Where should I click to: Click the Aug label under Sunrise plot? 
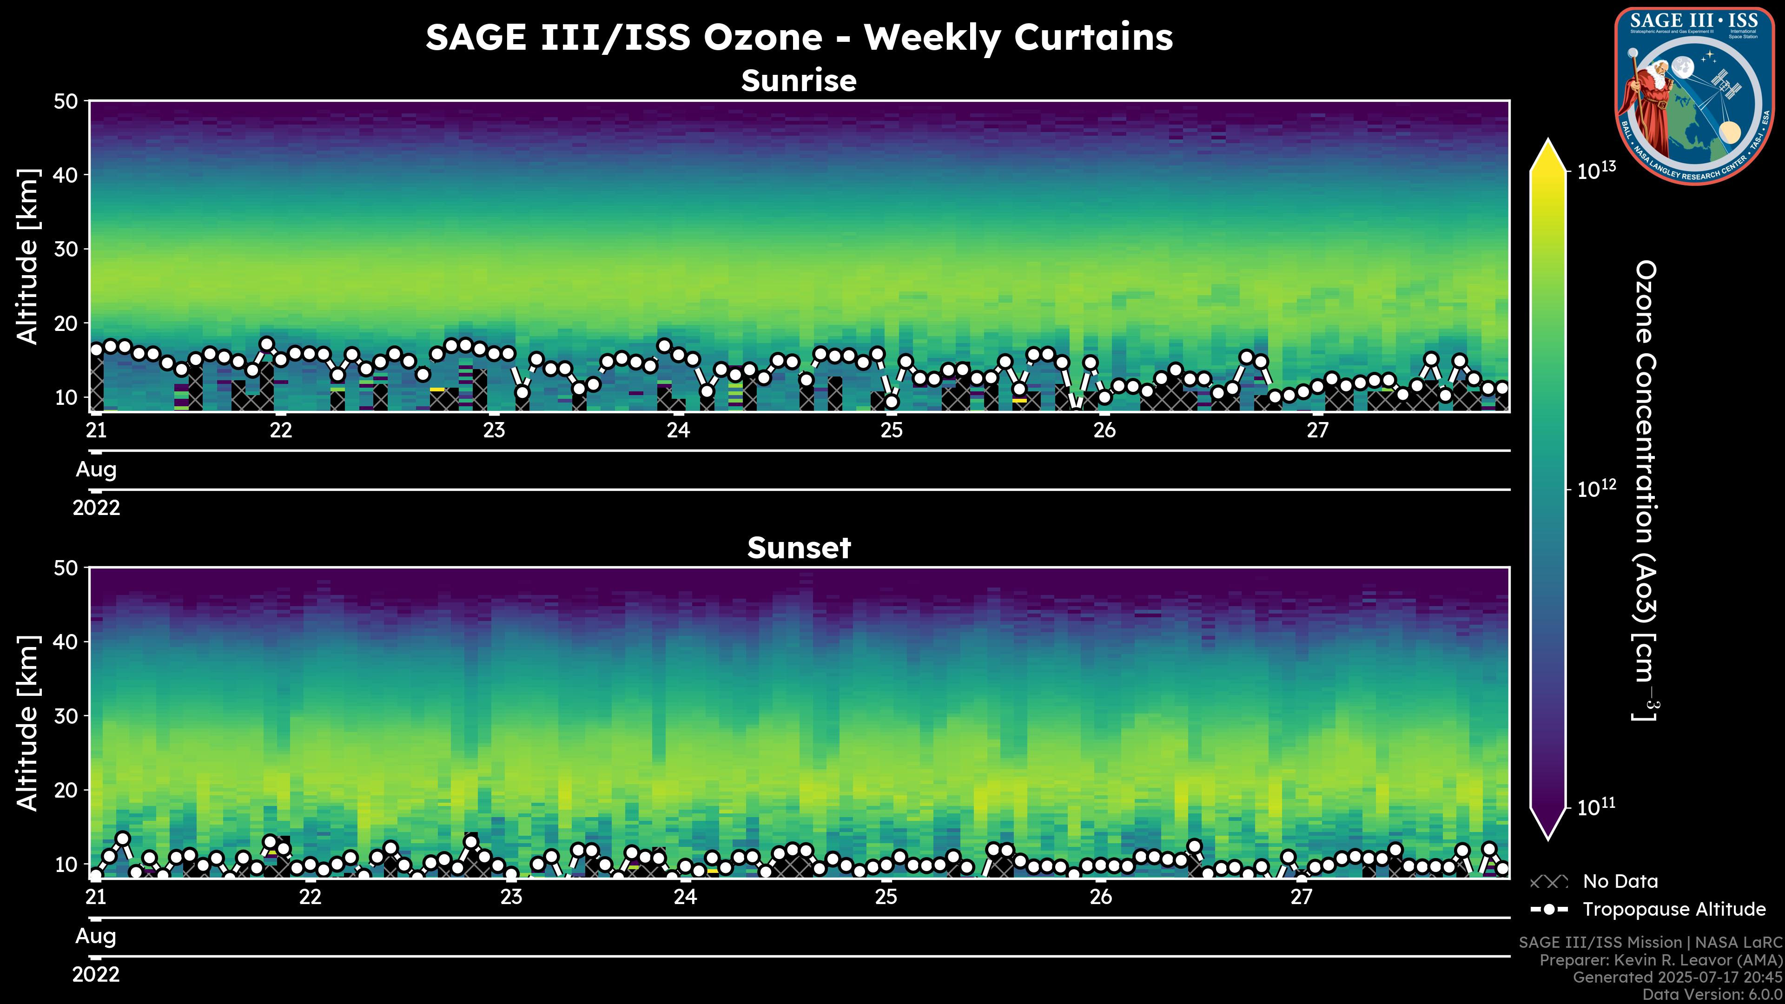96,470
